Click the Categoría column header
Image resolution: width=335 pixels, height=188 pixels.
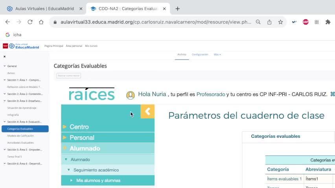(278, 170)
